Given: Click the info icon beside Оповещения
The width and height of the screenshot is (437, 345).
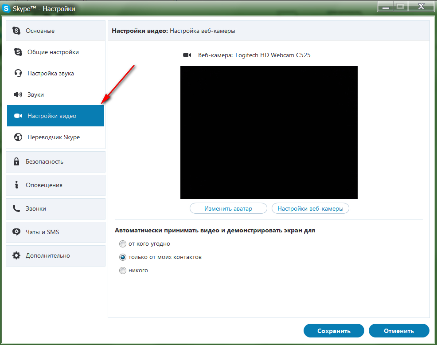Looking at the screenshot, I should pos(16,184).
